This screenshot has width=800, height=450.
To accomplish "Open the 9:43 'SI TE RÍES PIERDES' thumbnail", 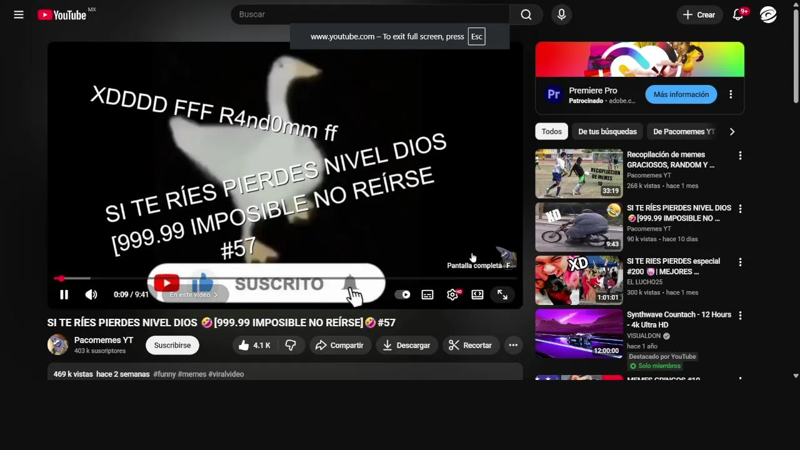I will click(x=579, y=227).
